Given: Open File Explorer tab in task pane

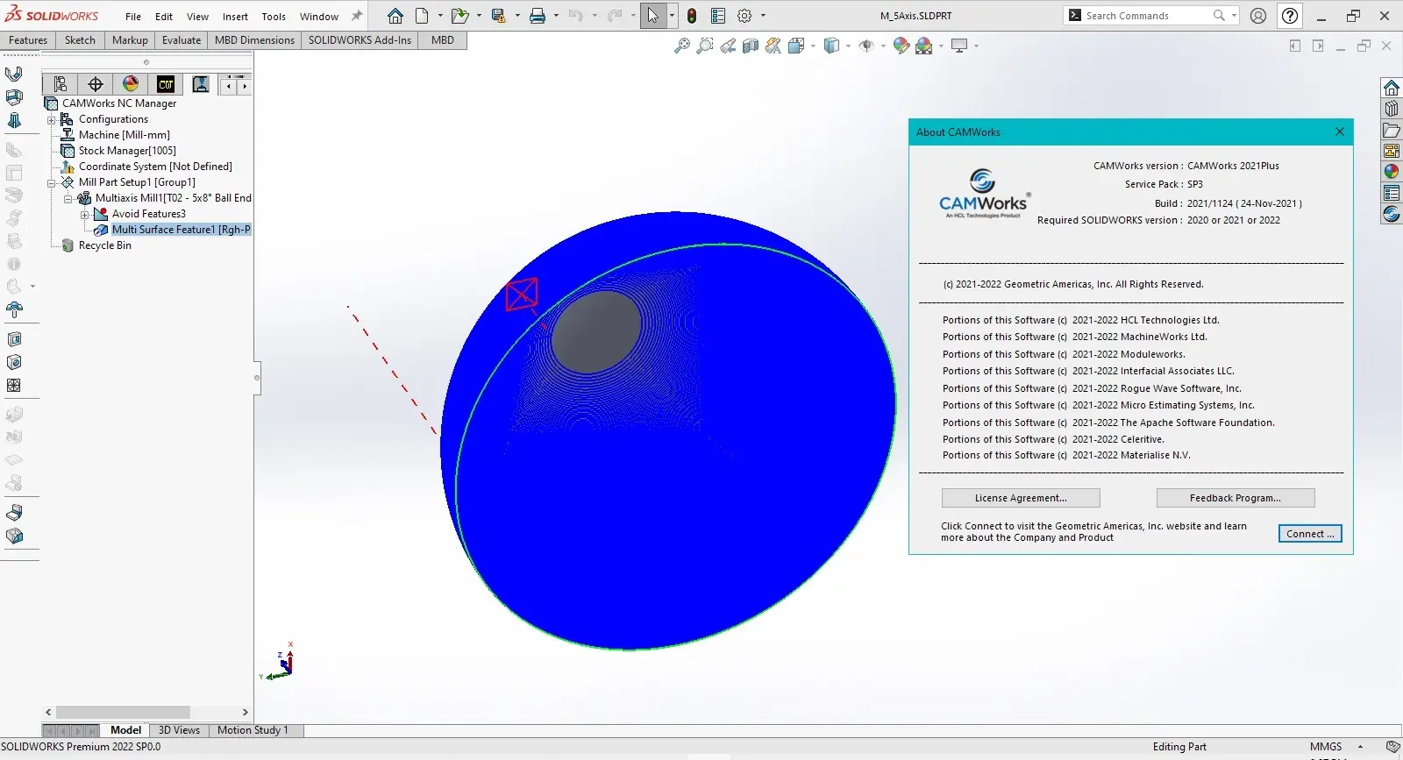Looking at the screenshot, I should coord(1392,130).
